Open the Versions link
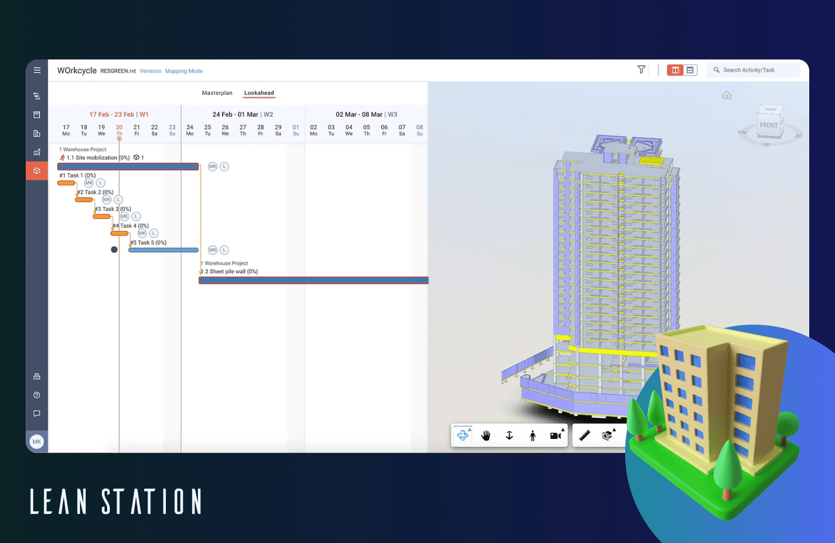Screen dimensions: 835x543 [150, 71]
